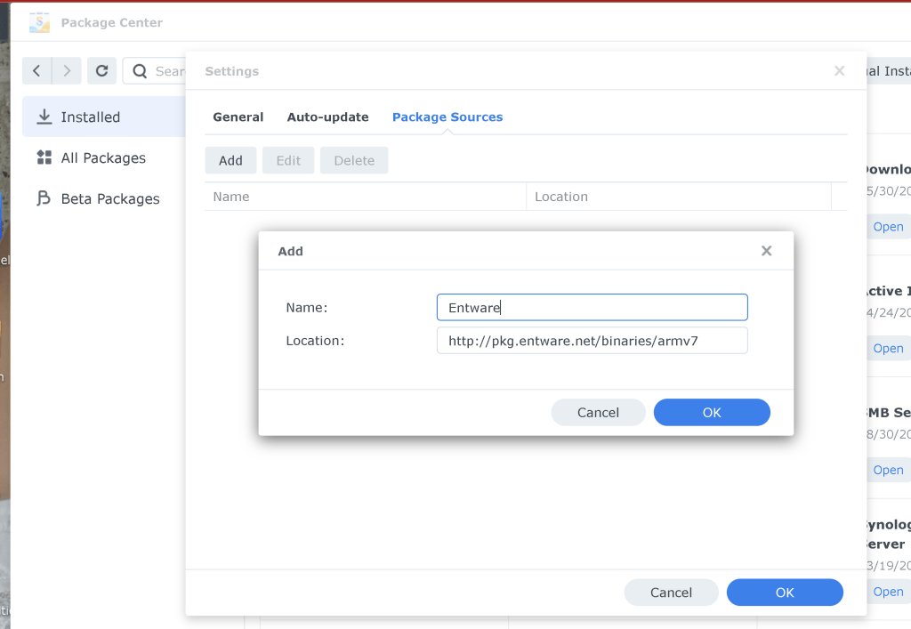Click the search magnifier icon
Screen dimensions: 911x629
[x=140, y=71]
